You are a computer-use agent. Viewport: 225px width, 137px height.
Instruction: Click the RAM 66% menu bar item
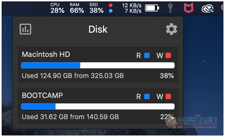click(x=77, y=8)
